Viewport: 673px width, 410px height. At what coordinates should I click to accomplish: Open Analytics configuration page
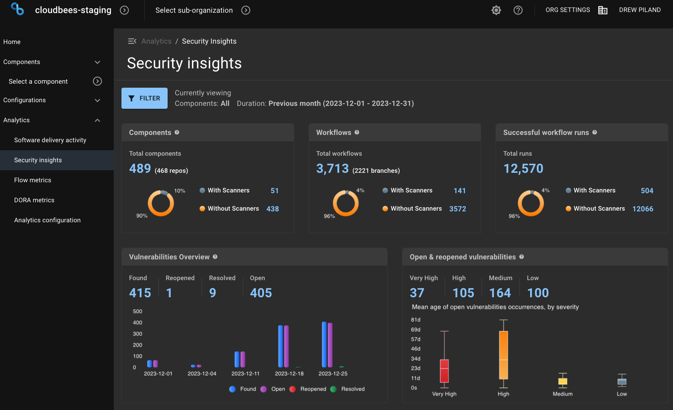click(x=47, y=220)
